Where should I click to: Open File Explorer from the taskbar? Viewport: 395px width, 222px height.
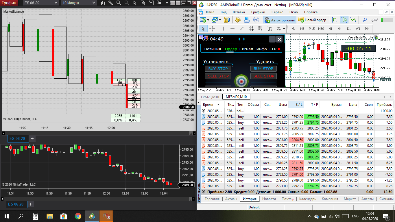point(50,216)
